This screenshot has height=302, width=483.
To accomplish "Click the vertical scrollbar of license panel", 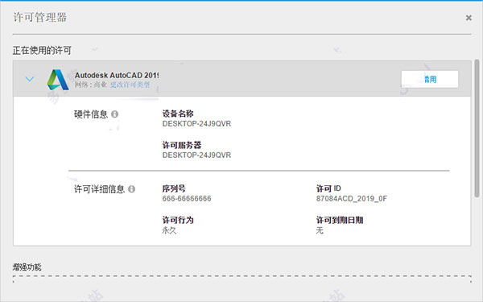I will click(477, 128).
